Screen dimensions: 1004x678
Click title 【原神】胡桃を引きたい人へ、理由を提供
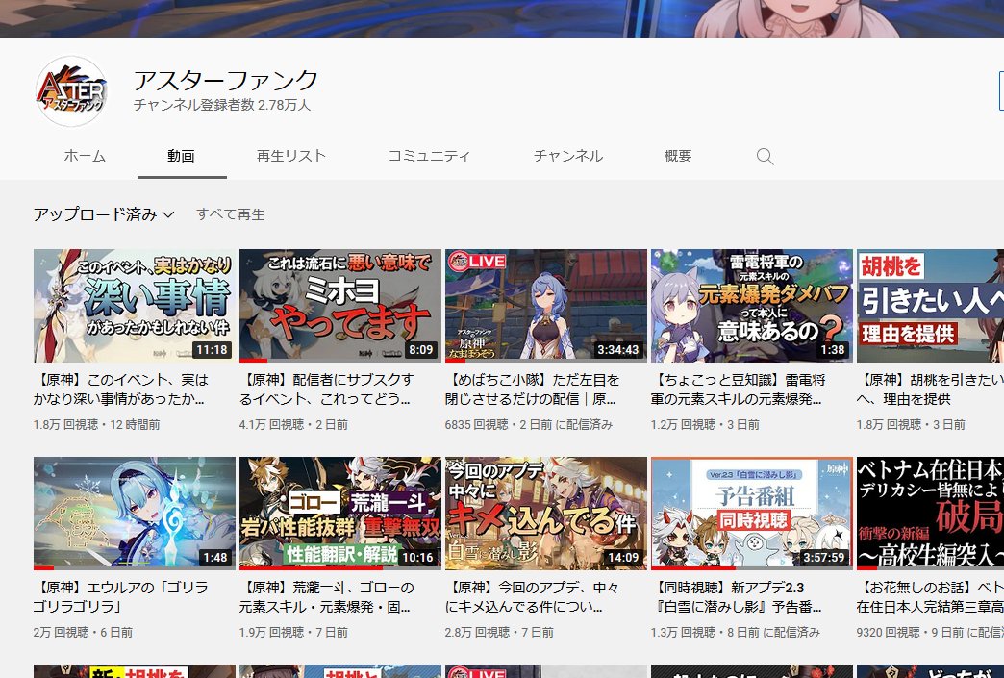[x=930, y=389]
